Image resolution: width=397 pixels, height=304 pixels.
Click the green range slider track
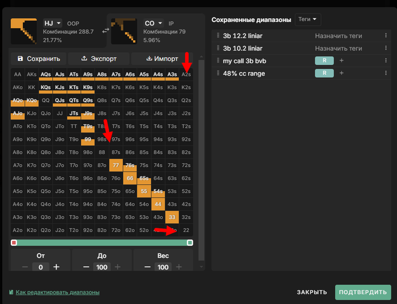[x=102, y=243]
